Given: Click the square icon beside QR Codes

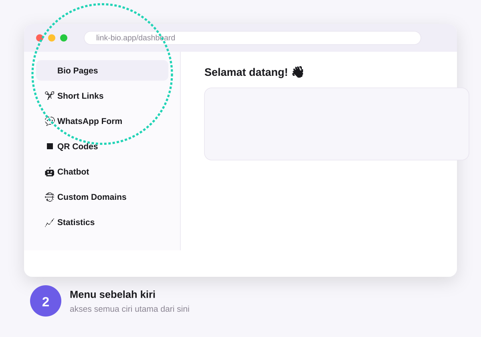Looking at the screenshot, I should [50, 146].
